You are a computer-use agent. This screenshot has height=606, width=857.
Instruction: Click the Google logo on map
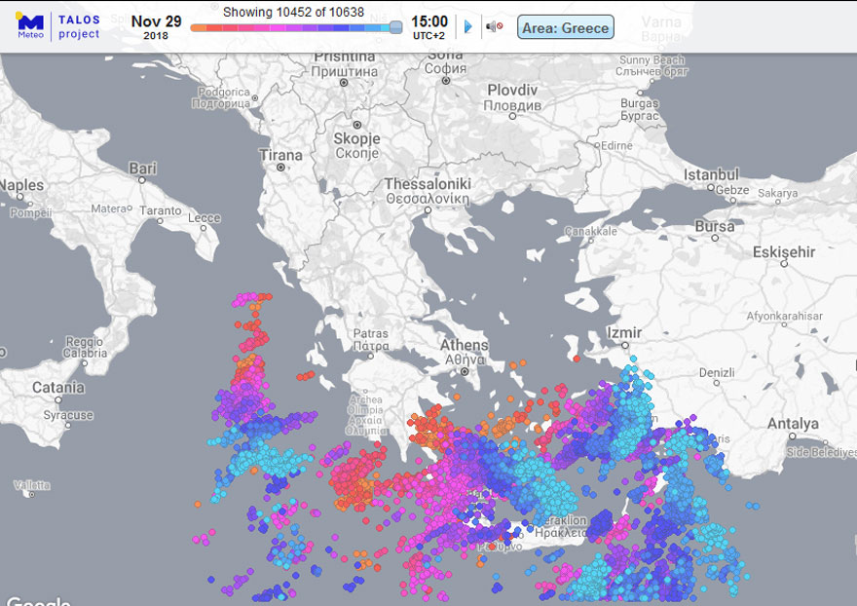(x=37, y=600)
